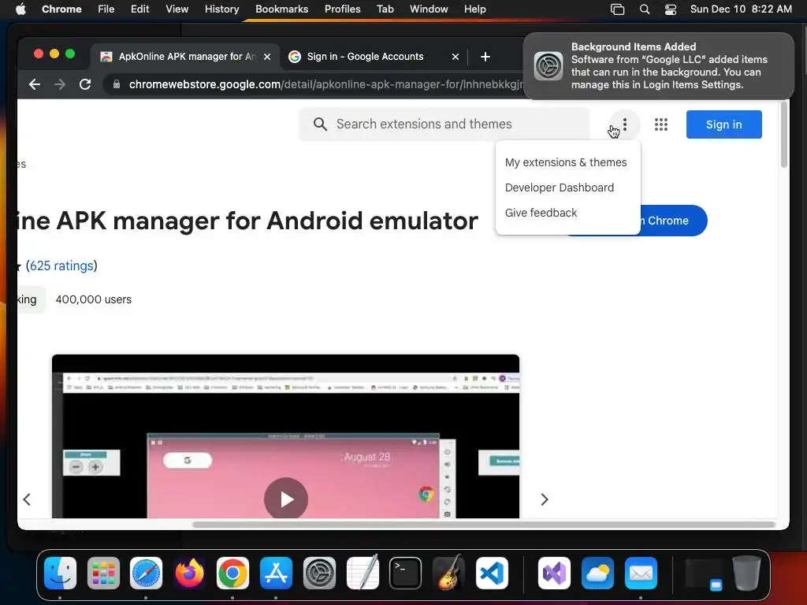This screenshot has height=605, width=807.
Task: Click the vertical page scrollbar
Action: coord(784,135)
